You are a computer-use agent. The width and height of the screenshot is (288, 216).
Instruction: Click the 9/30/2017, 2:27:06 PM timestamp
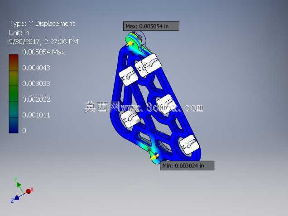(43, 42)
